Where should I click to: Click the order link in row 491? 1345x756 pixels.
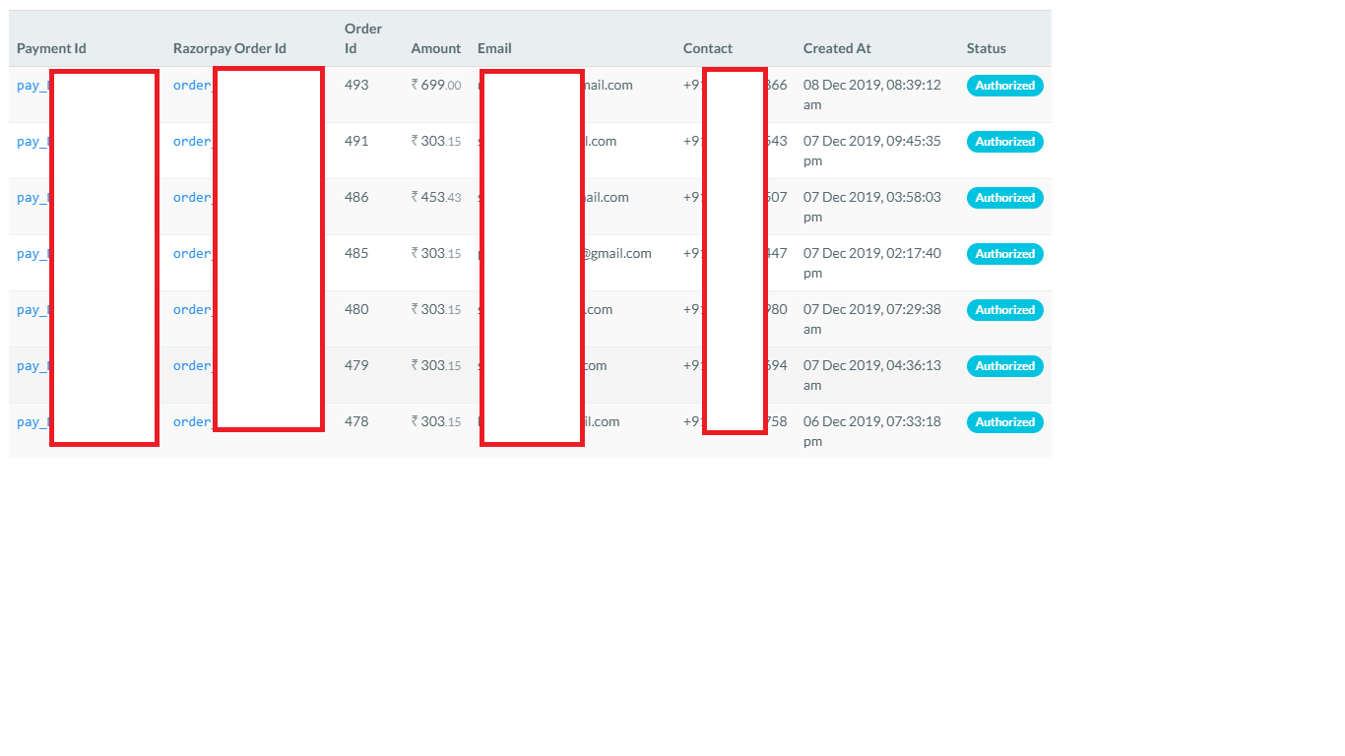tap(190, 141)
